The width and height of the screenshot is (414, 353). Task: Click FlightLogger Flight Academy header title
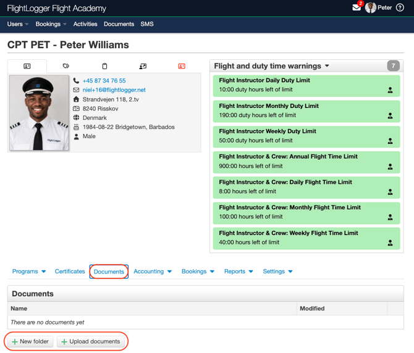coord(56,9)
